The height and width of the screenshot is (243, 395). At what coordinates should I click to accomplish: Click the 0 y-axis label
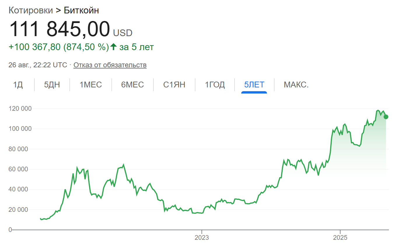click(x=10, y=230)
